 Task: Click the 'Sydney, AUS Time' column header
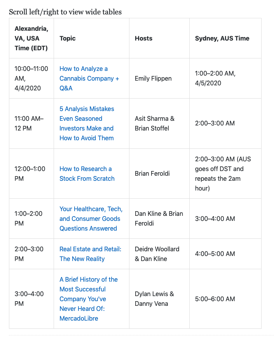point(222,38)
